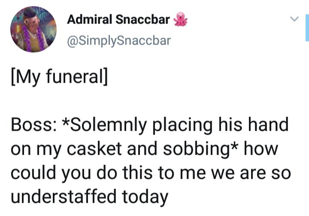Click the word how after sobbing*

pos(261,149)
